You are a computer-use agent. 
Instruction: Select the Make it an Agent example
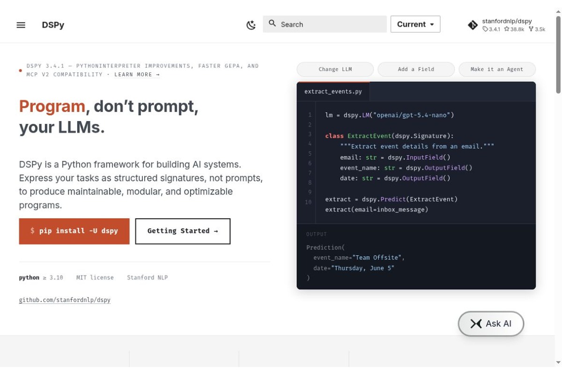click(497, 69)
